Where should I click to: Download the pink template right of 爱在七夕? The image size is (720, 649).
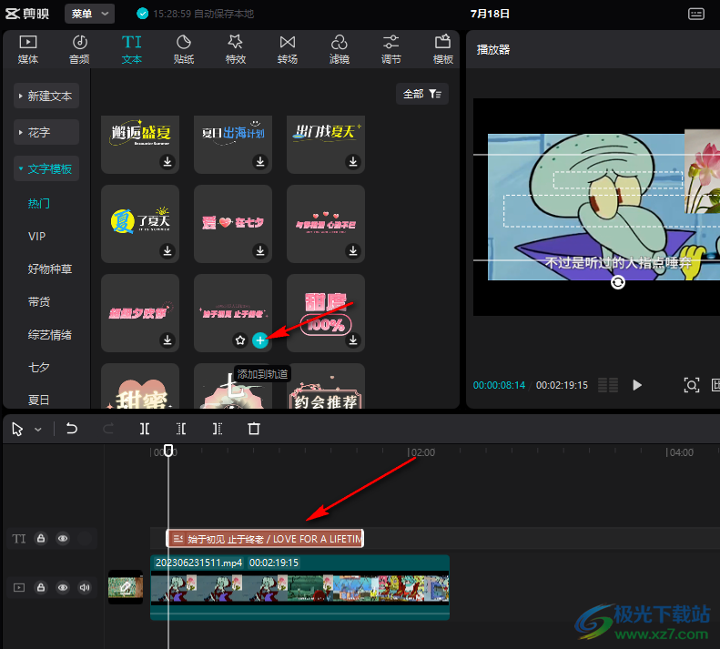pyautogui.click(x=353, y=251)
